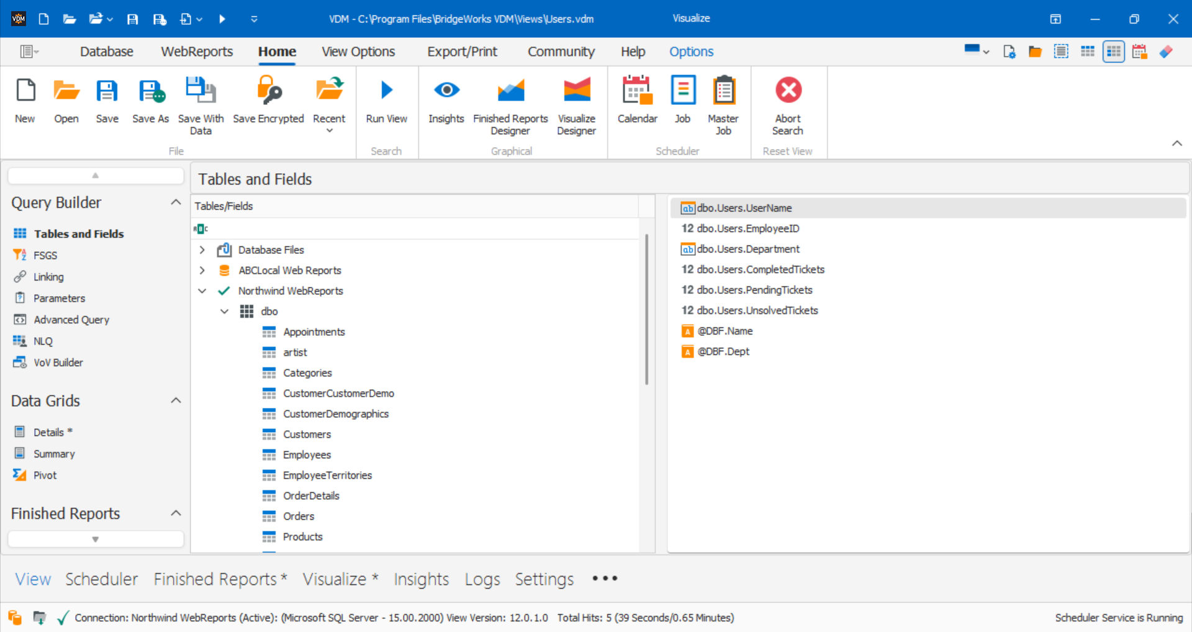1192x632 pixels.
Task: Collapse the Query Builder section
Action: click(176, 202)
